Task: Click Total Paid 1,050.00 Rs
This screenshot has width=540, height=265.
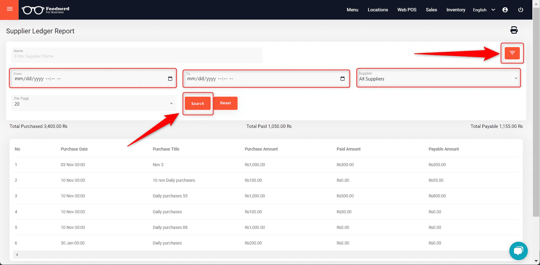Action: pos(269,126)
